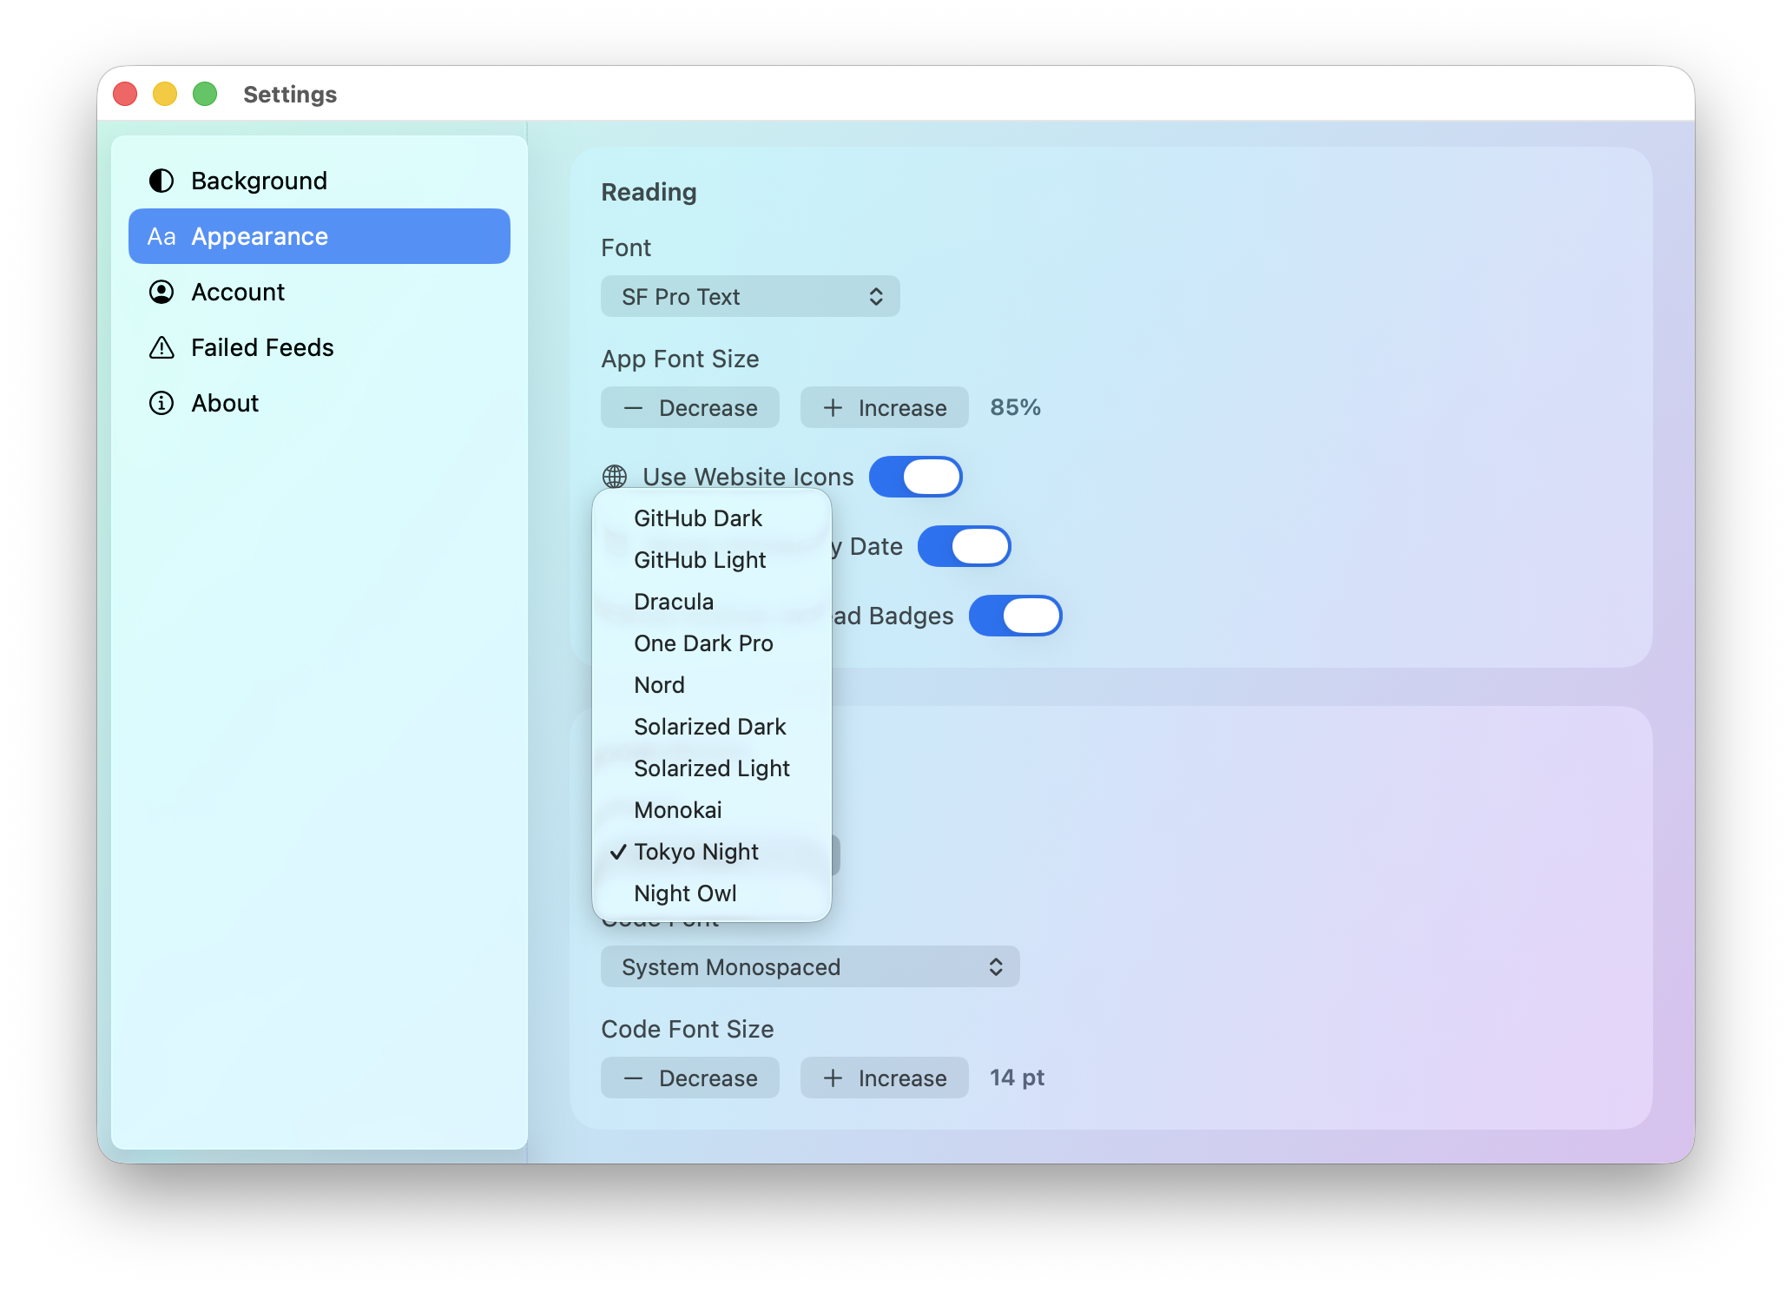This screenshot has width=1792, height=1292.
Task: Click Decrease under Code Font Size
Action: click(689, 1078)
